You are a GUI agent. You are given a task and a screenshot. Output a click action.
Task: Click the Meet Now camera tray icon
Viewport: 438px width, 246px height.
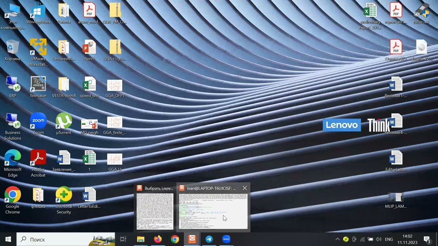[354, 239]
